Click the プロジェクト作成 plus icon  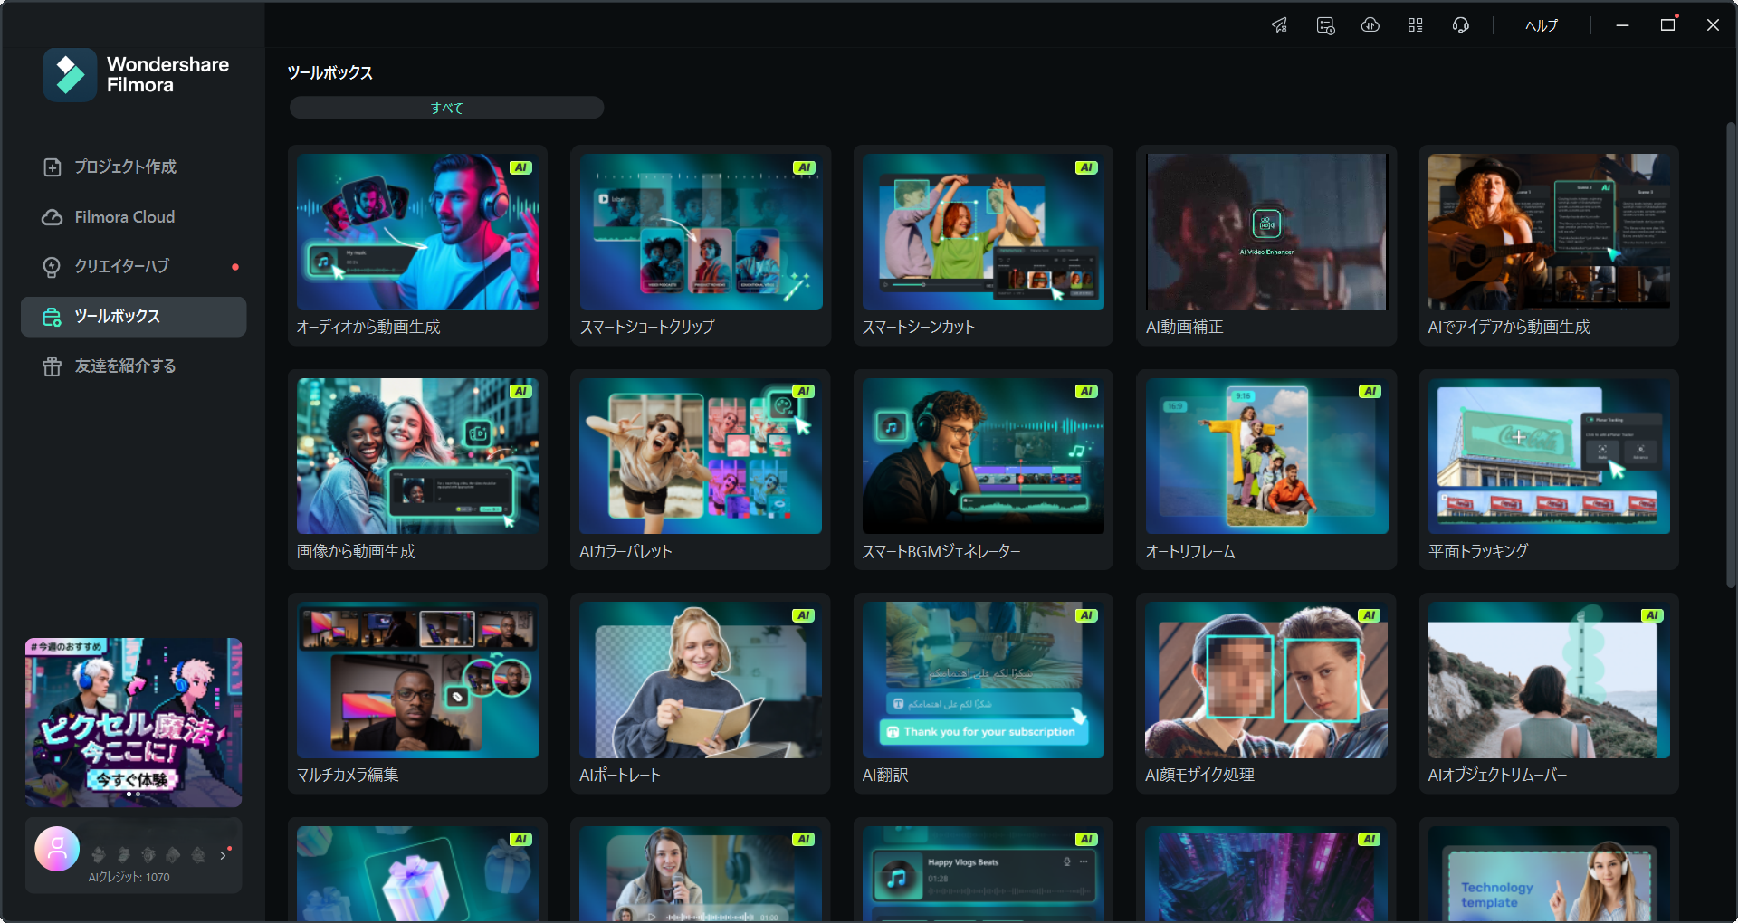tap(53, 167)
